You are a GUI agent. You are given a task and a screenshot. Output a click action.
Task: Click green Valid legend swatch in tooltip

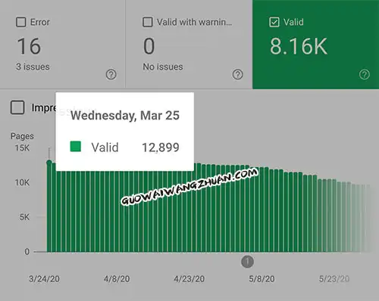[76, 147]
